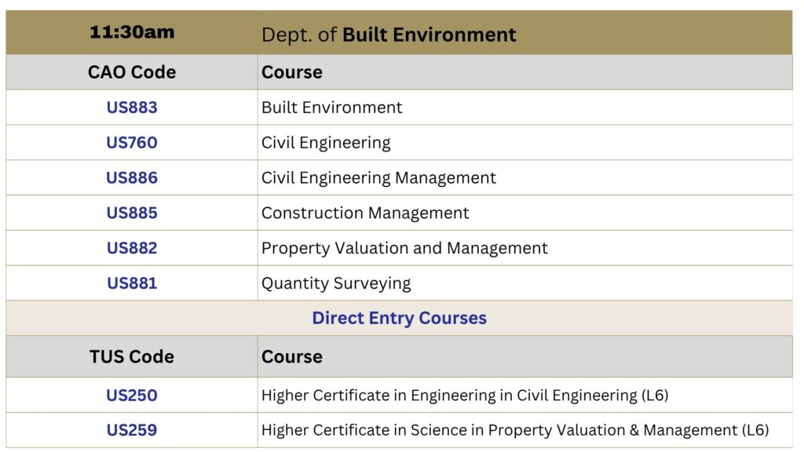Select the US881 CAO code
Image resolution: width=804 pixels, height=452 pixels.
click(x=132, y=282)
